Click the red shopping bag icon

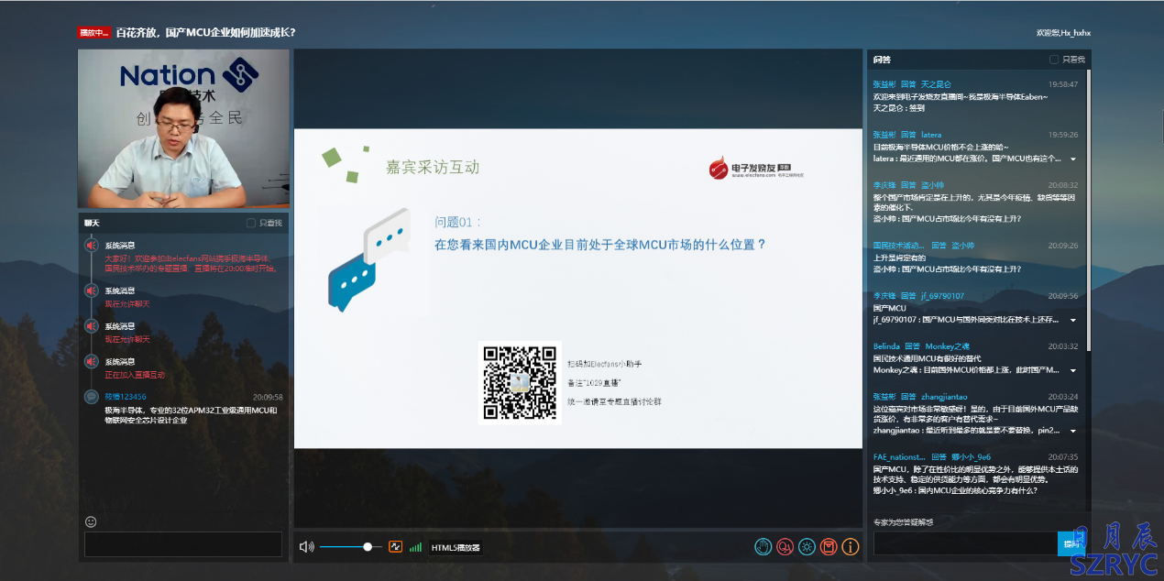point(829,547)
